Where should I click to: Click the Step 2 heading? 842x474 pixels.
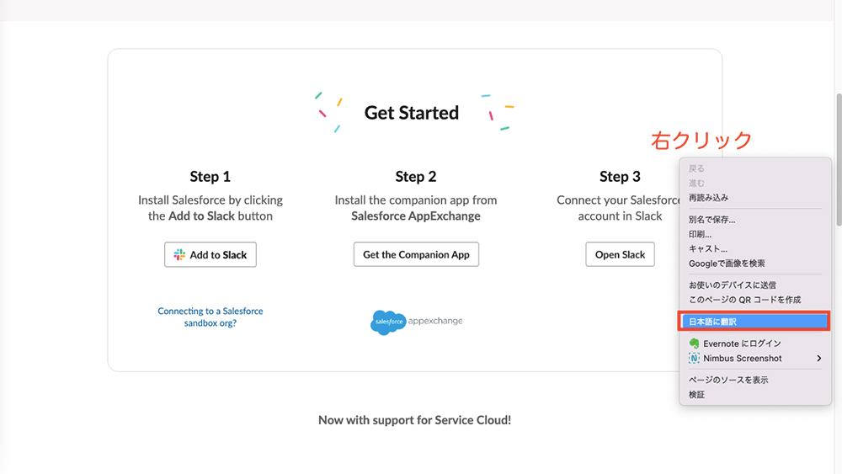[416, 177]
